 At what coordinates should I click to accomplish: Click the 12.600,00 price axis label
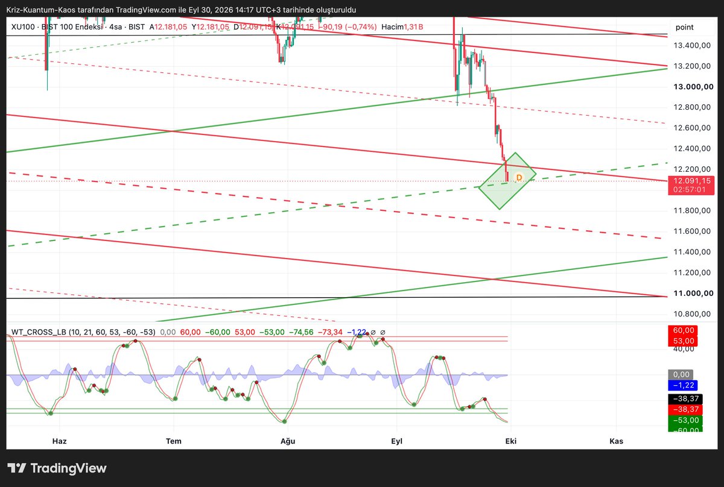click(x=693, y=128)
